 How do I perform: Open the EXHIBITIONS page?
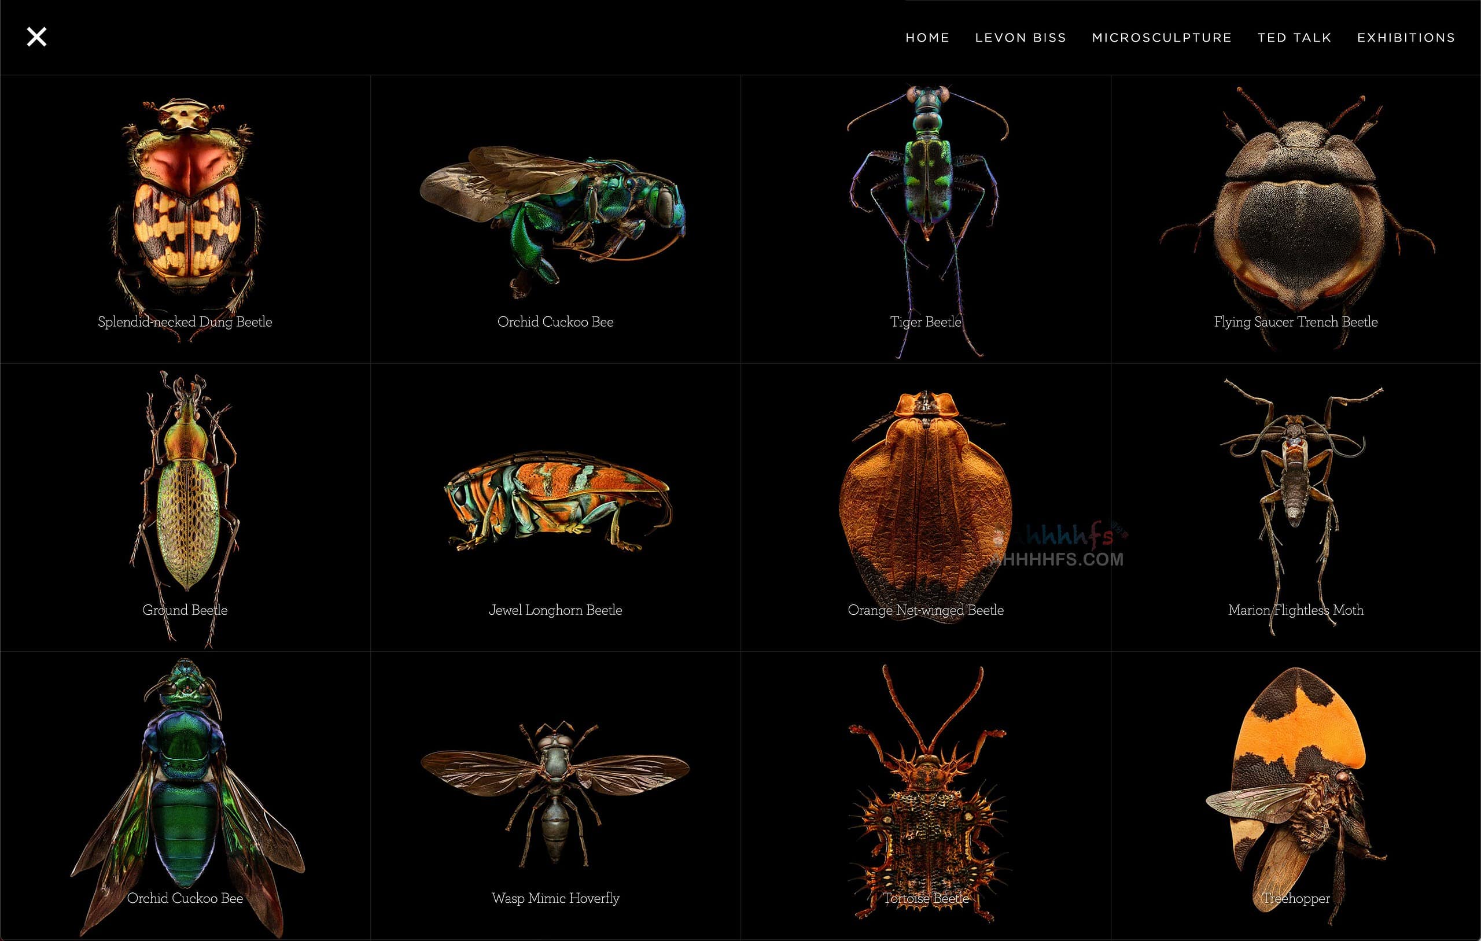pos(1406,38)
